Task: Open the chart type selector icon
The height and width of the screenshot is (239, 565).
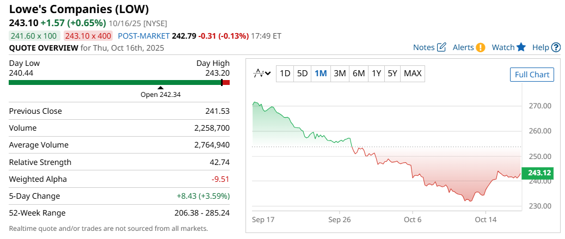Action: click(x=262, y=73)
